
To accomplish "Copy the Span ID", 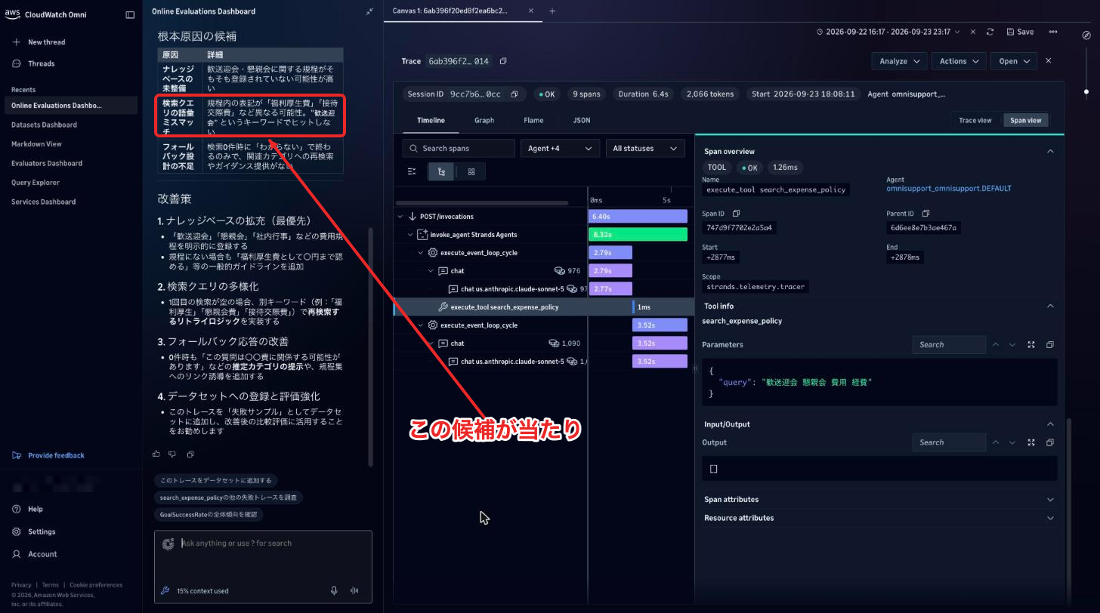I will point(737,214).
